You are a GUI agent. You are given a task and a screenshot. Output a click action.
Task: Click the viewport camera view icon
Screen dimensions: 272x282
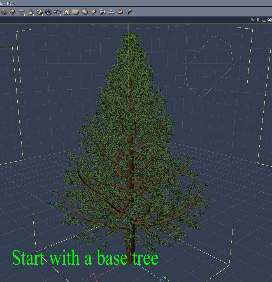(x=264, y=20)
